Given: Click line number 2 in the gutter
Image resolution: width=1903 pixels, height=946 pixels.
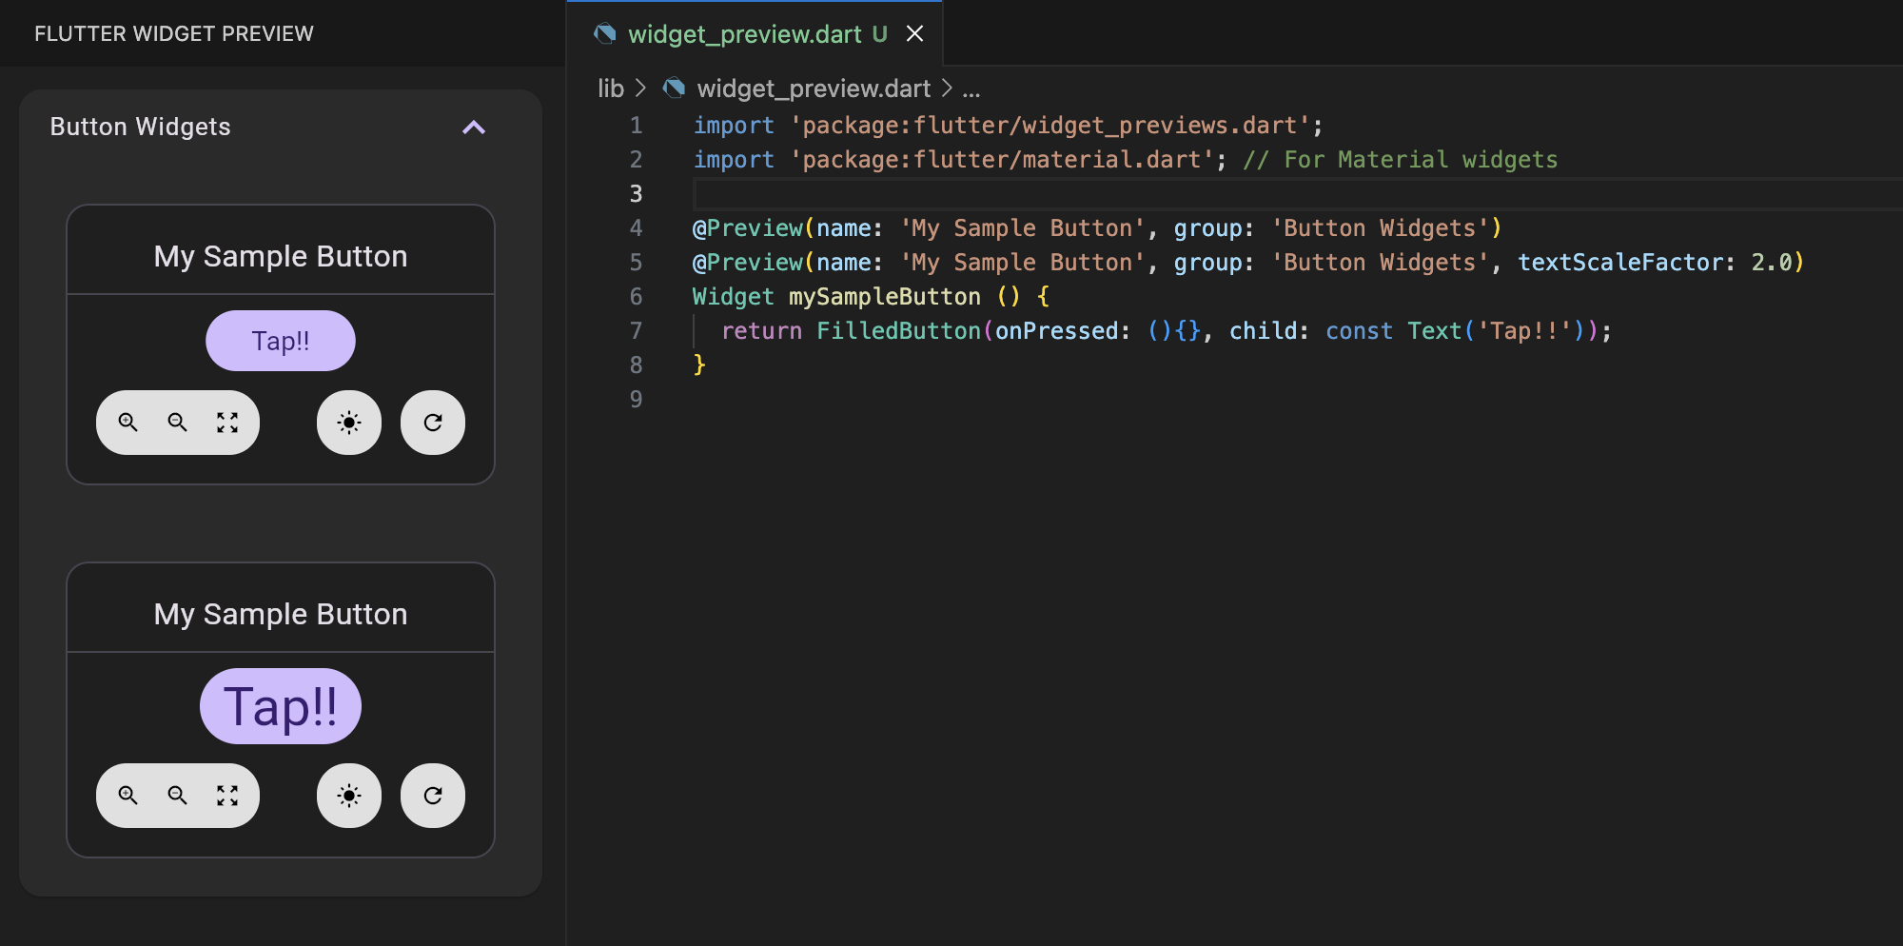Looking at the screenshot, I should click(636, 160).
